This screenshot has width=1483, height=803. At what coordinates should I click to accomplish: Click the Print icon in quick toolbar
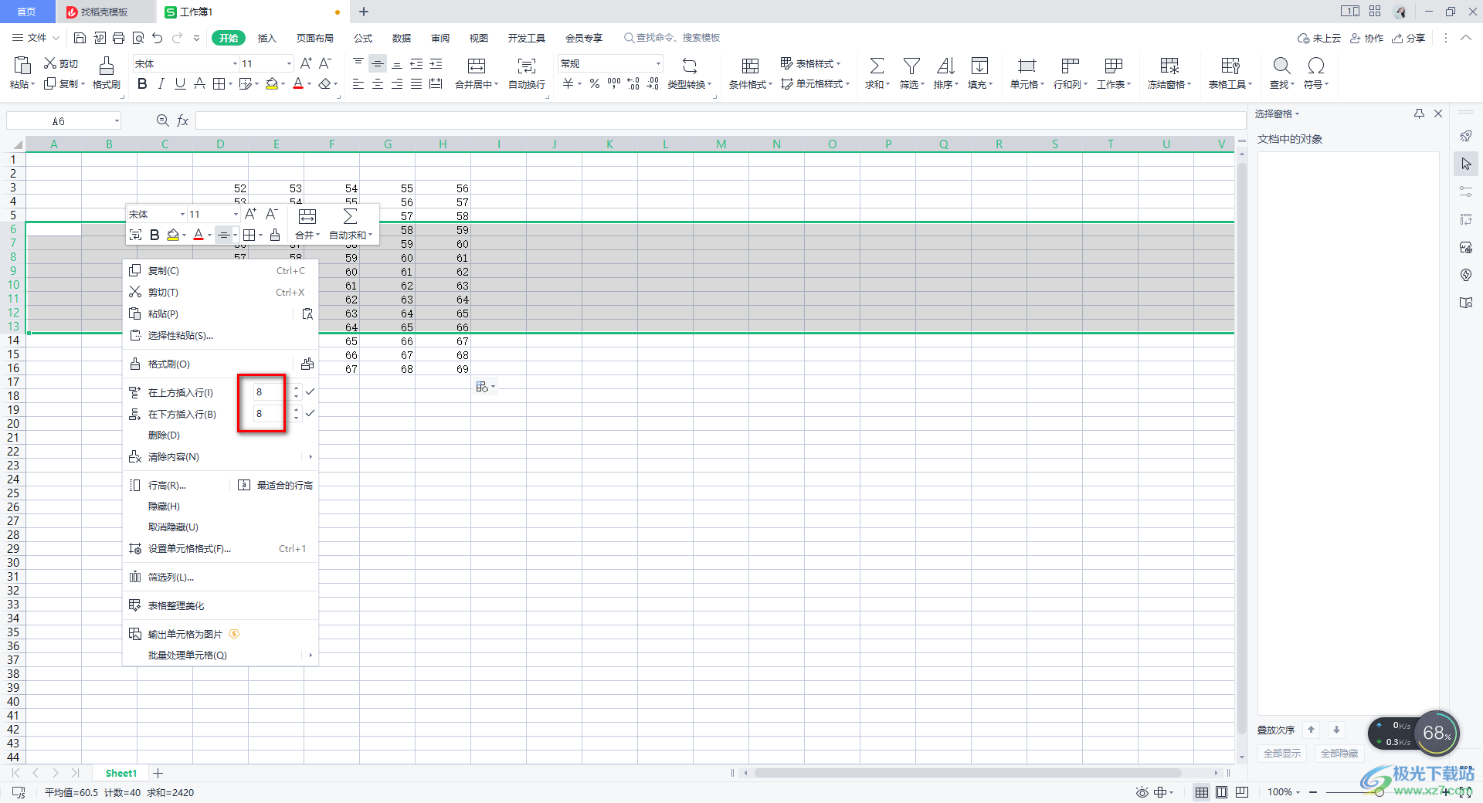118,38
